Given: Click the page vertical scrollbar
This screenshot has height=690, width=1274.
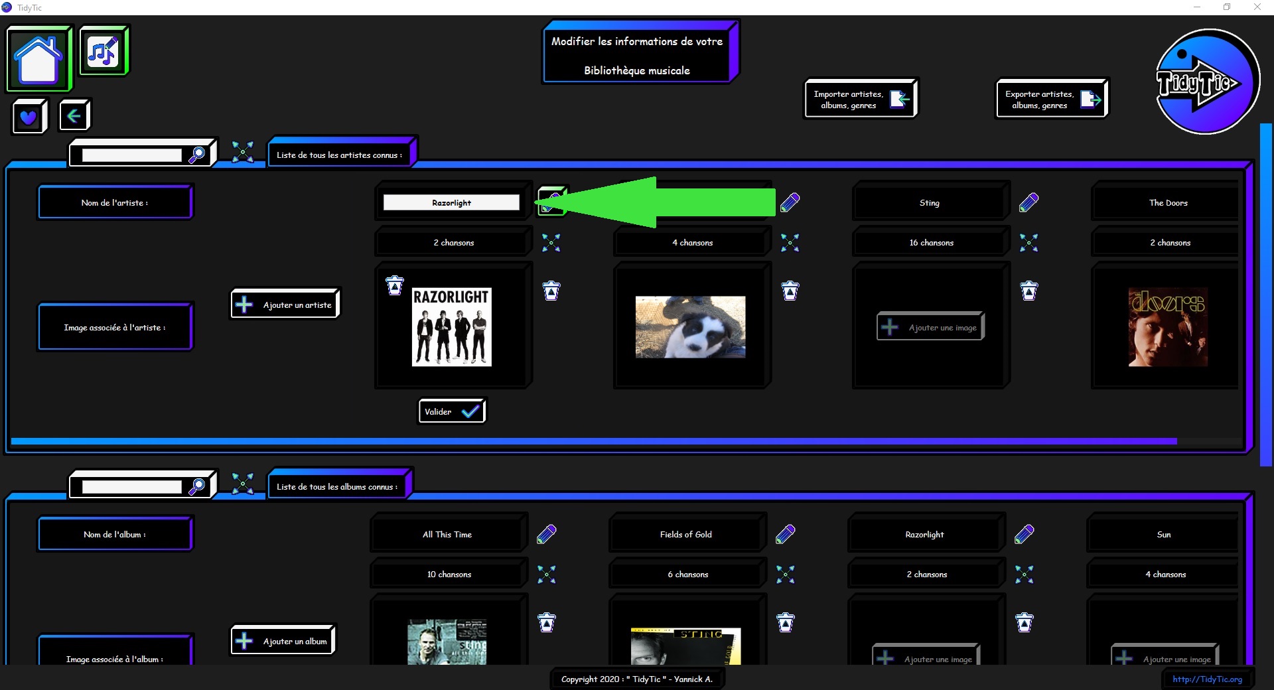Looking at the screenshot, I should click(x=1265, y=295).
